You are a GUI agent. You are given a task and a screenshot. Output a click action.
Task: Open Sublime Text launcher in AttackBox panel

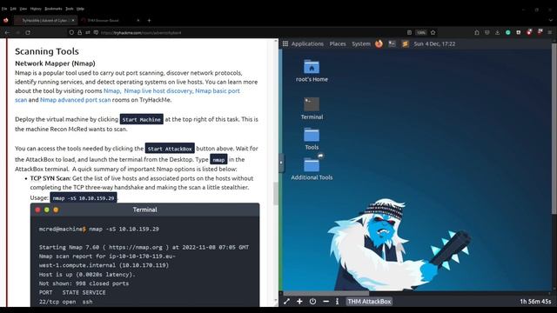point(405,43)
